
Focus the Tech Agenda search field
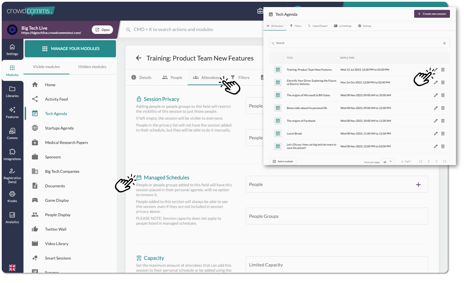(x=359, y=43)
